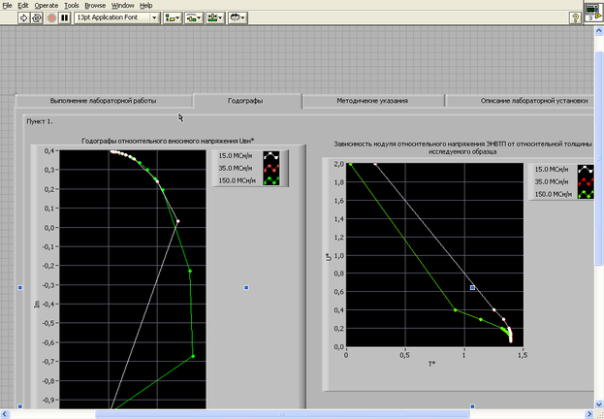604x419 pixels.
Task: Click the Run arrow button
Action: [24, 17]
